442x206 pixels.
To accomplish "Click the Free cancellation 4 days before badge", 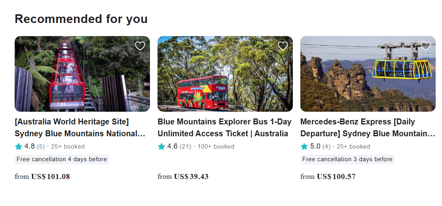I will coord(62,159).
